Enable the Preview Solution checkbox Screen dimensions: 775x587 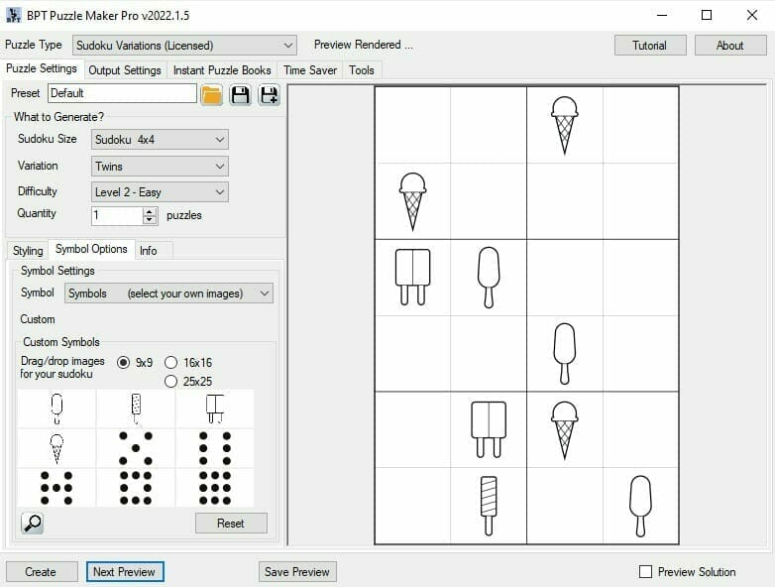point(645,572)
